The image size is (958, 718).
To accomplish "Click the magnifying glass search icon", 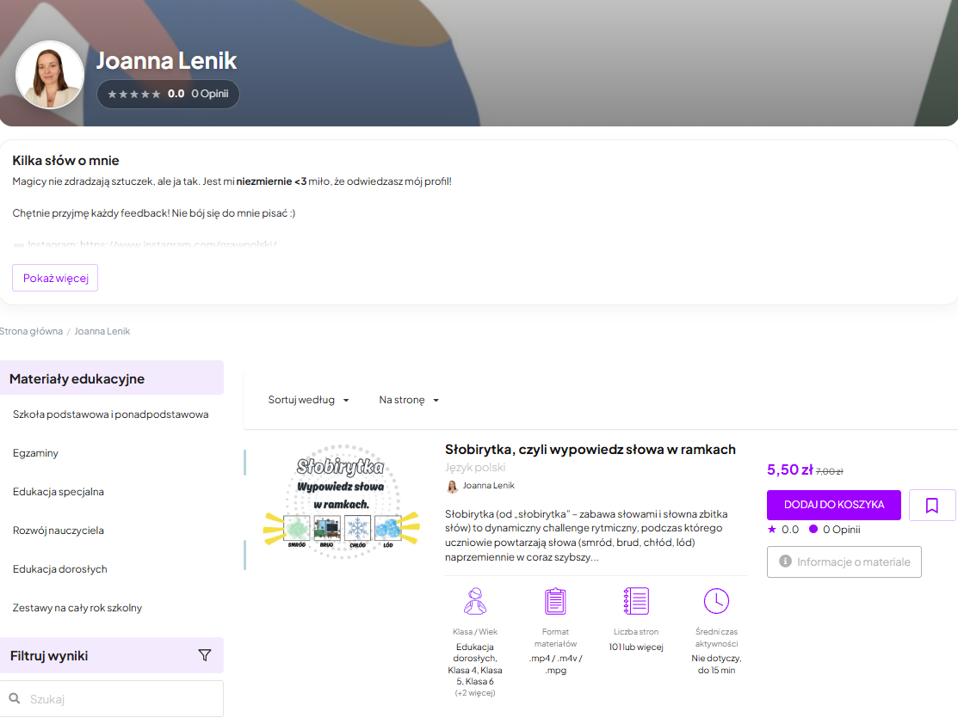I will click(x=15, y=698).
